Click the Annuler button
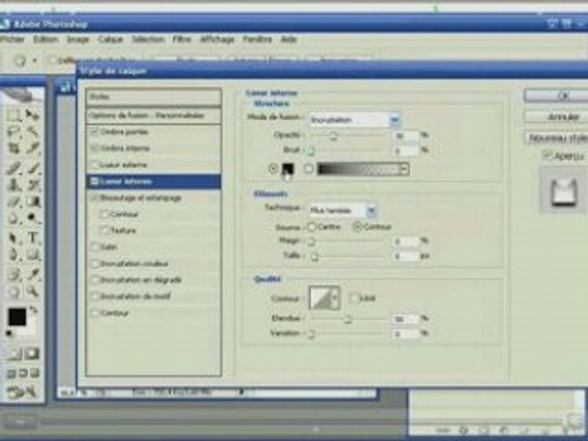Image resolution: width=588 pixels, height=441 pixels. point(556,116)
